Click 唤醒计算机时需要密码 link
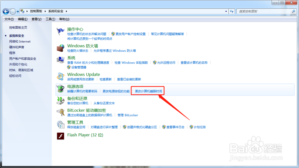Screen dimensions: 299x168 tap(82, 91)
